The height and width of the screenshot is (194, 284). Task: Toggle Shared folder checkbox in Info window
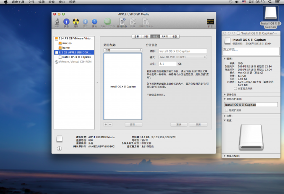pyautogui.click(x=235, y=88)
